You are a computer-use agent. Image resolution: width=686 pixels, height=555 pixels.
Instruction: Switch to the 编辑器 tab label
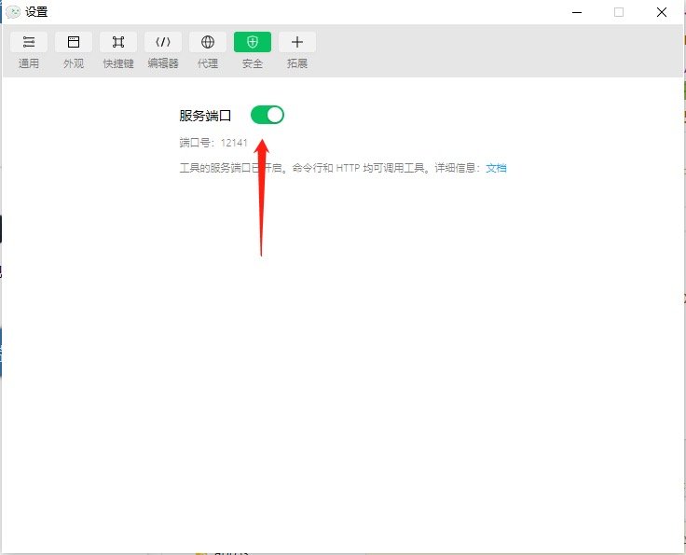click(163, 63)
